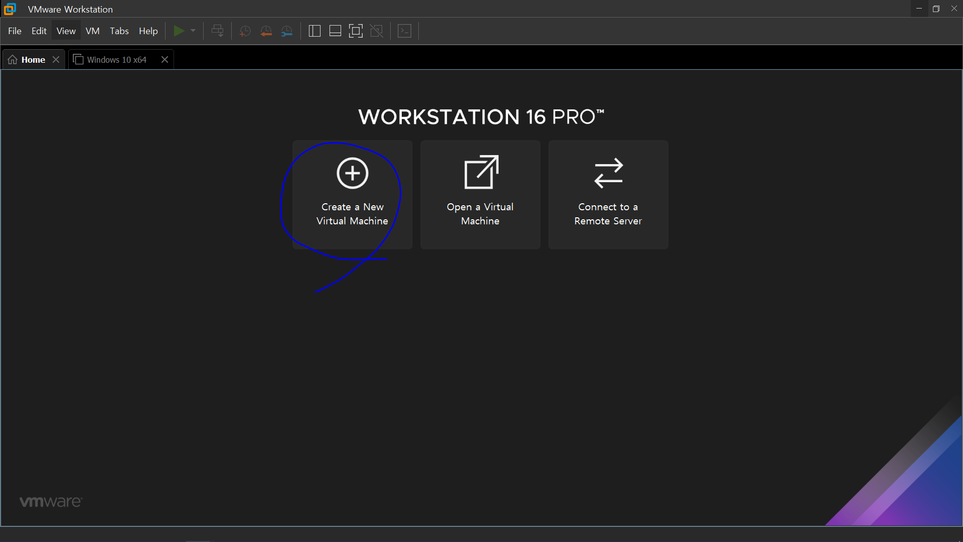Click the Revert to Snapshot icon
Viewport: 963px width, 542px height.
266,31
